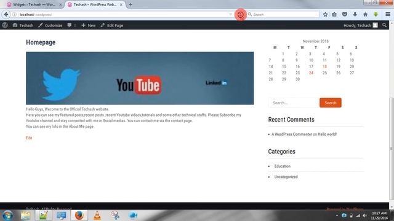
Task: Close the Techash WordPress Web tab
Action: click(121, 4)
